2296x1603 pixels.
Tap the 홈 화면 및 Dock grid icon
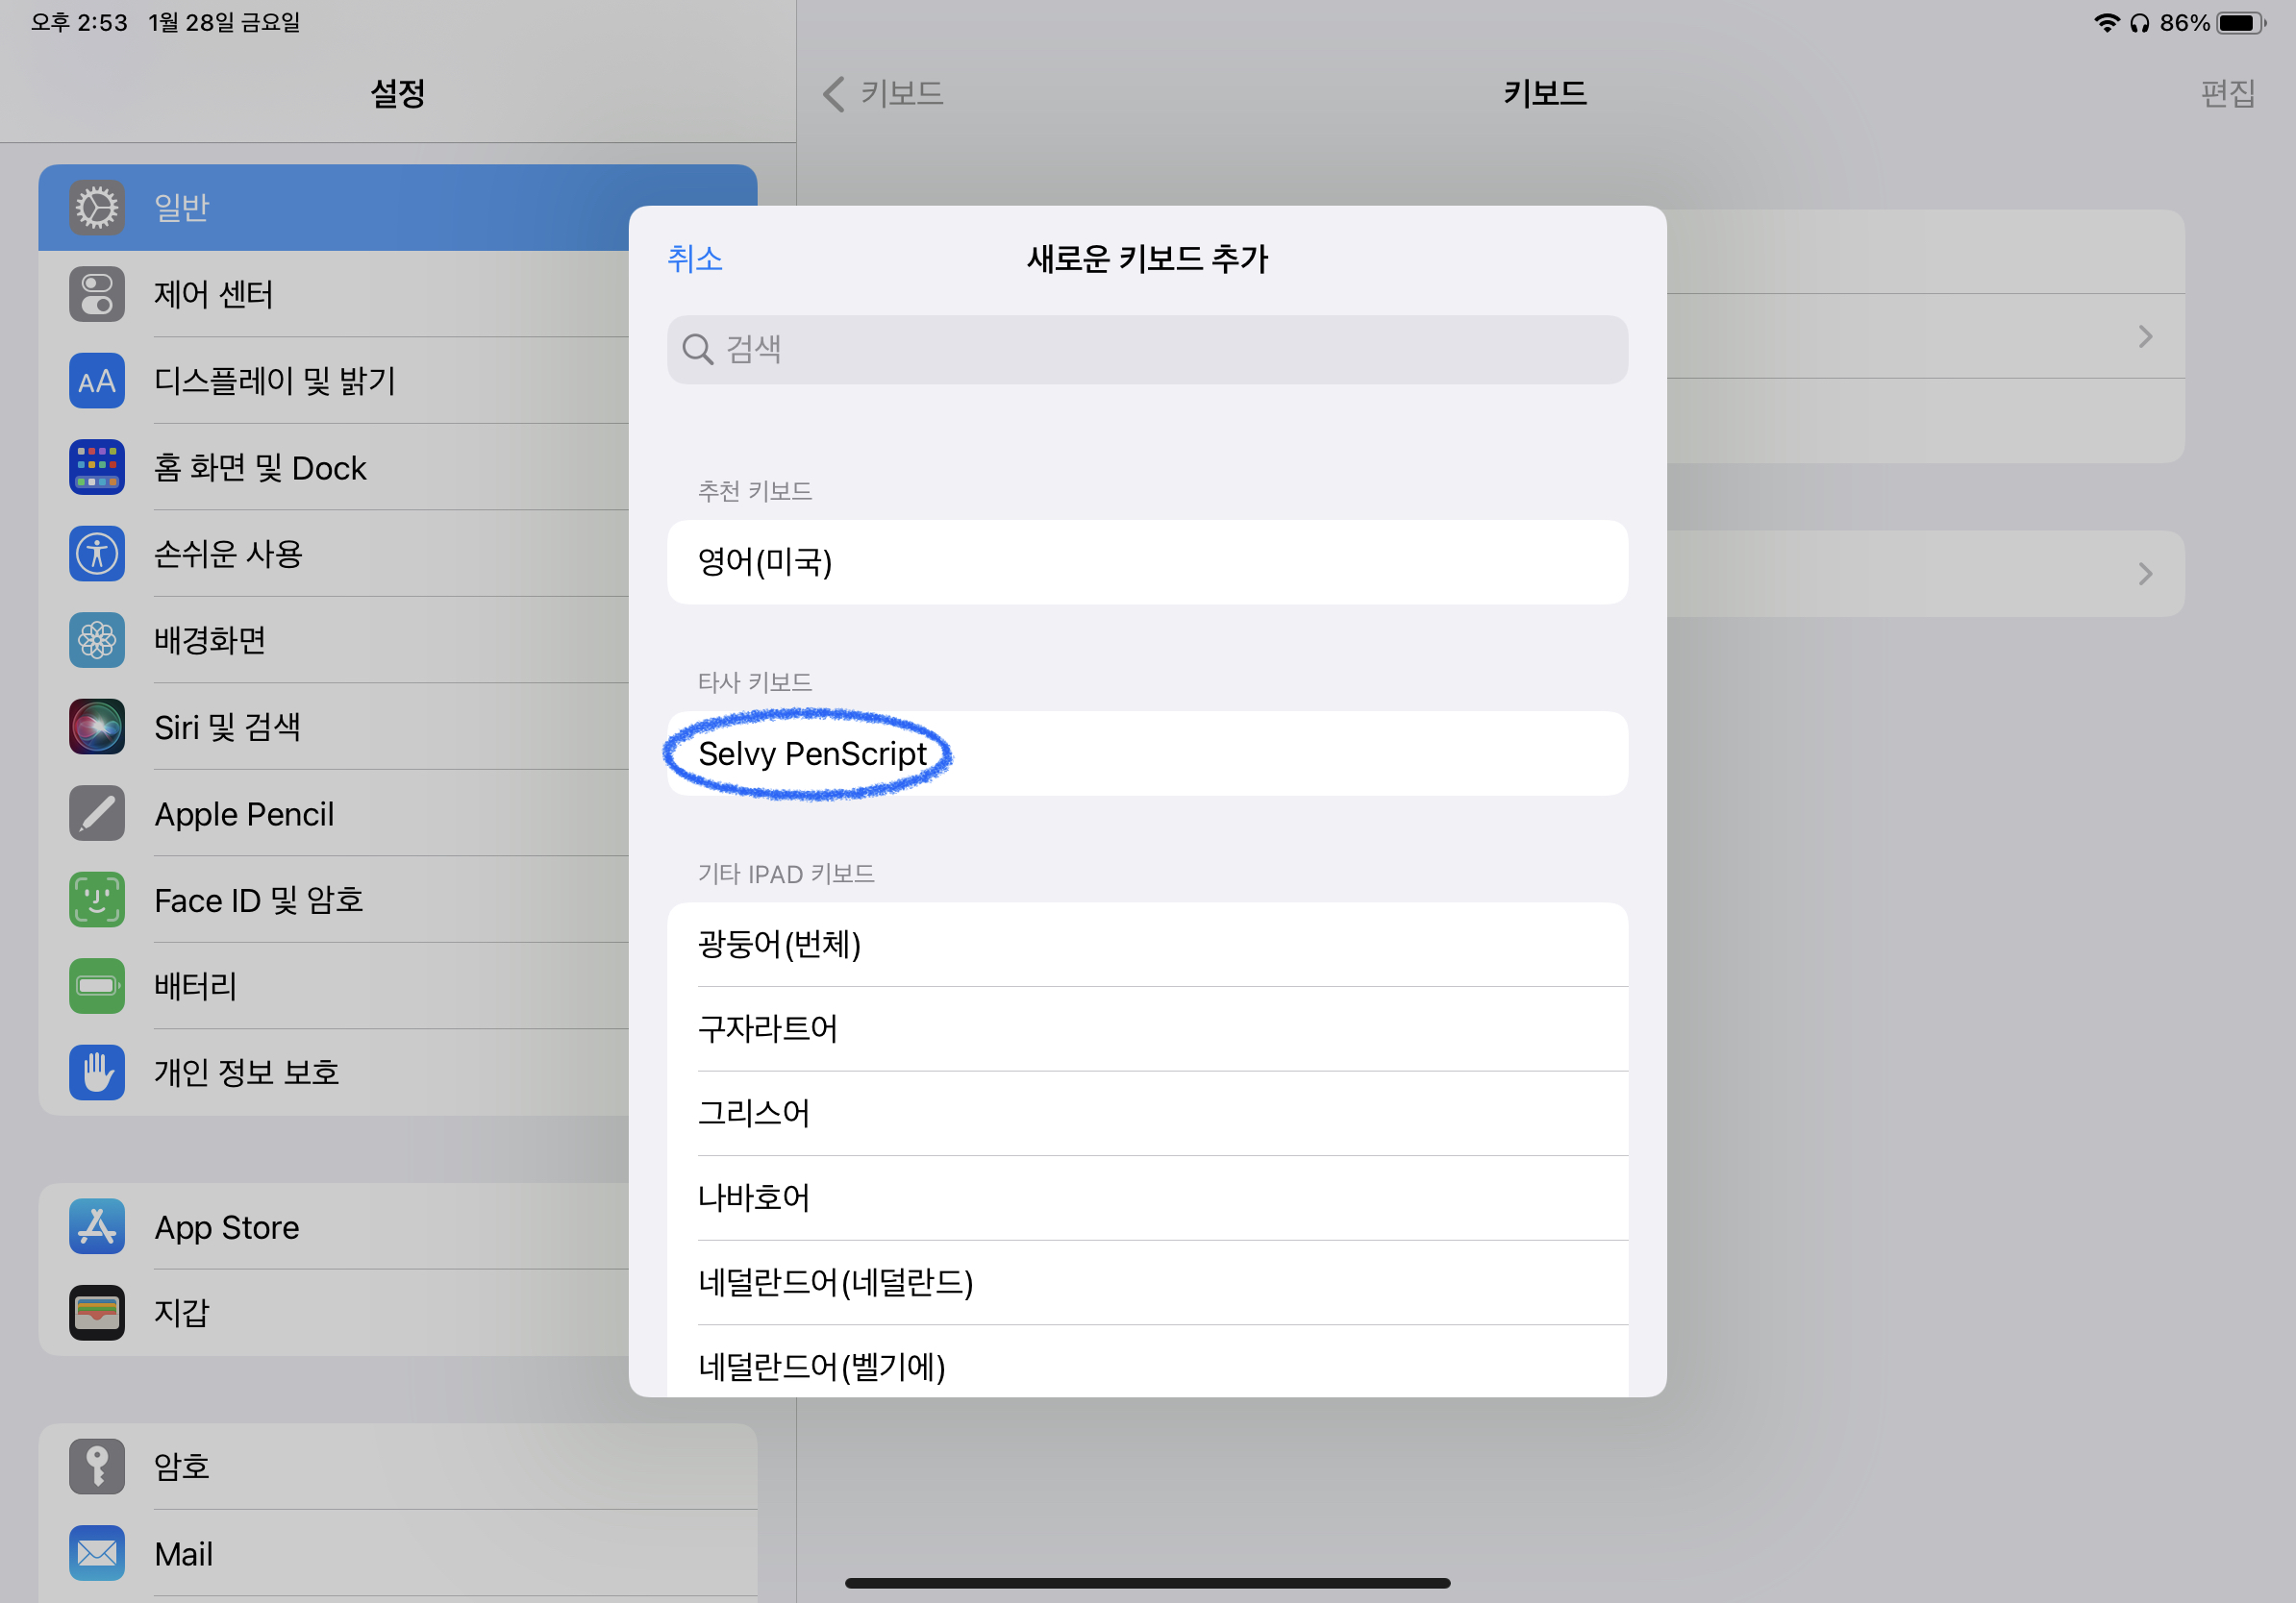point(97,467)
